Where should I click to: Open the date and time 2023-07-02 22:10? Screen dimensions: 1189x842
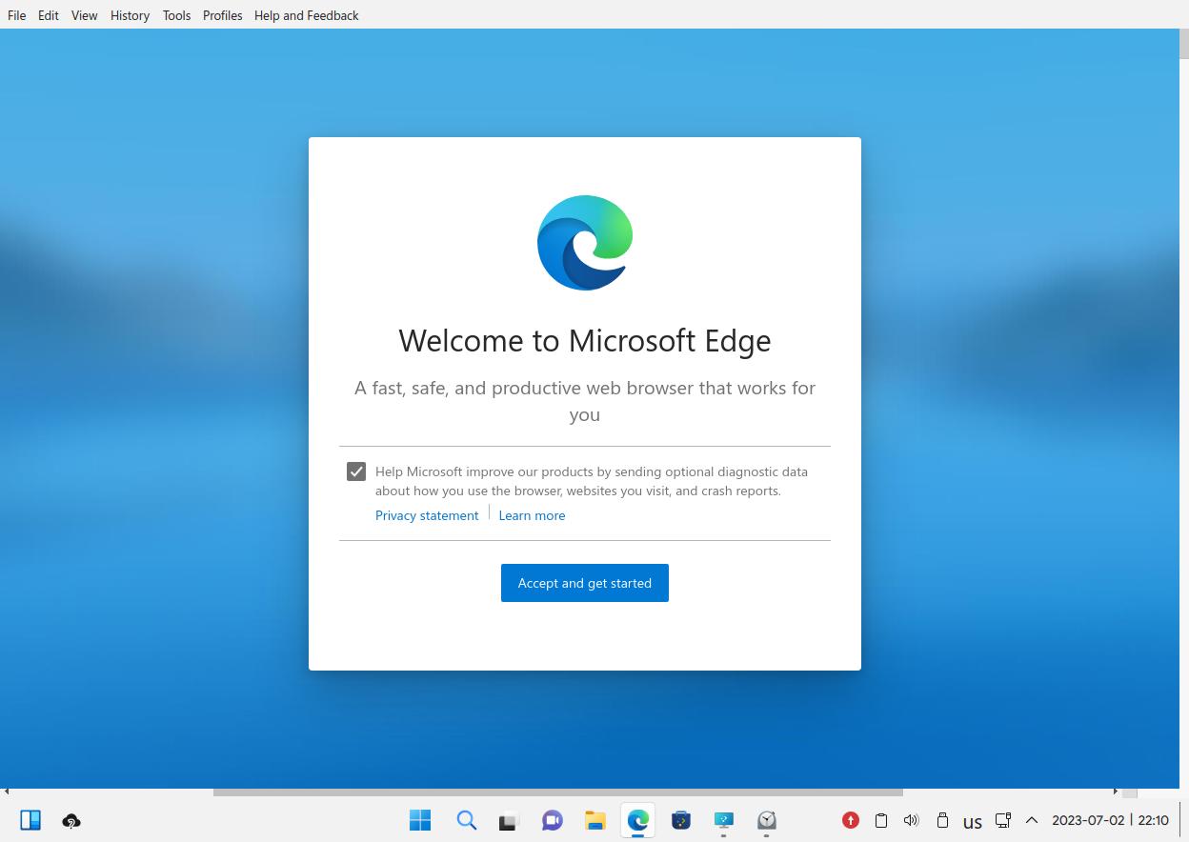click(1110, 820)
